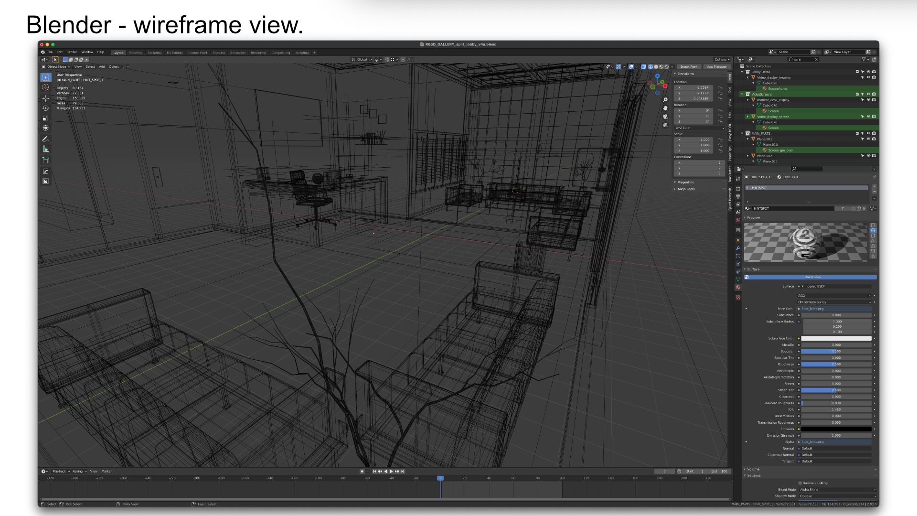
Task: Open the Options dropdown in viewport
Action: point(722,60)
